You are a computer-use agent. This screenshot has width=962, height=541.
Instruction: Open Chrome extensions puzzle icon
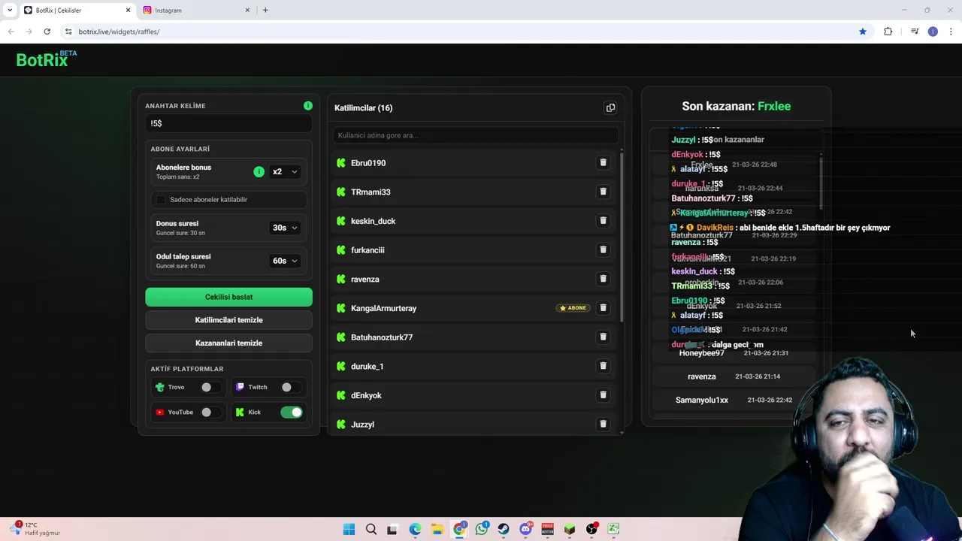coord(888,32)
